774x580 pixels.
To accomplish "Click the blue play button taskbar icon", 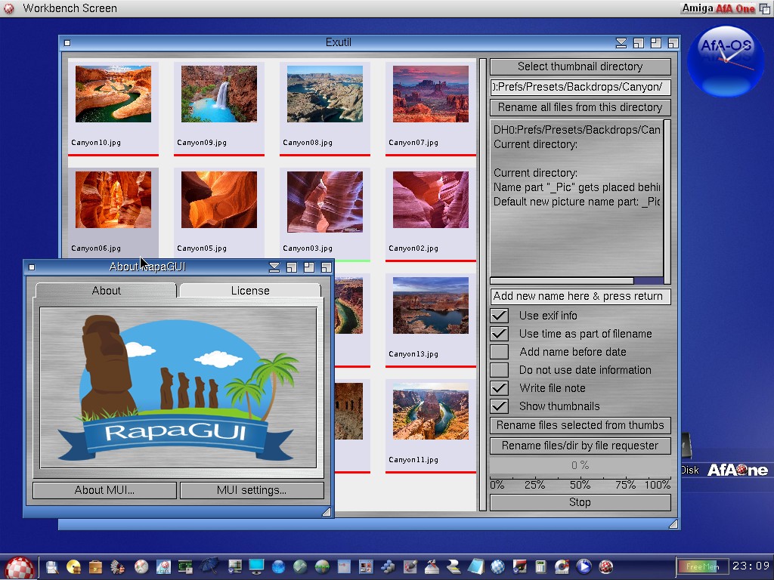I will pos(584,566).
